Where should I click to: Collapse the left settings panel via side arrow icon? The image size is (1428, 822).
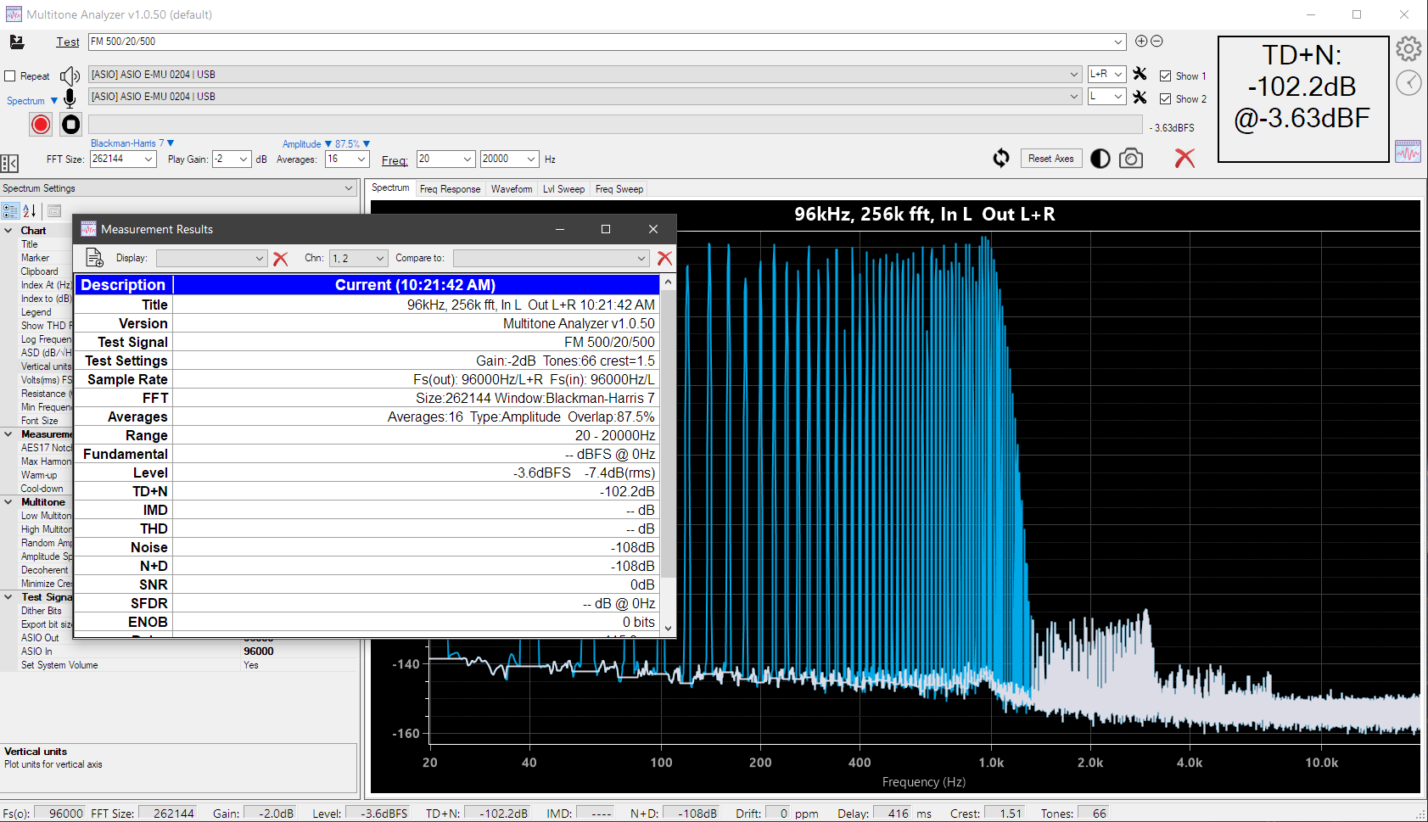(9, 163)
